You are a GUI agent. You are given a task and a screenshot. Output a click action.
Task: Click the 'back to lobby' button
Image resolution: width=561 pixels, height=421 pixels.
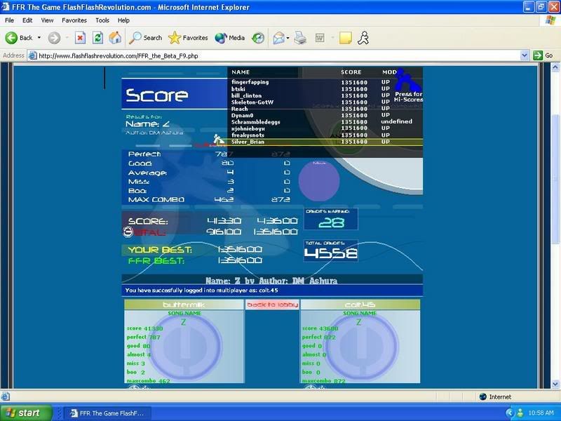click(x=272, y=305)
